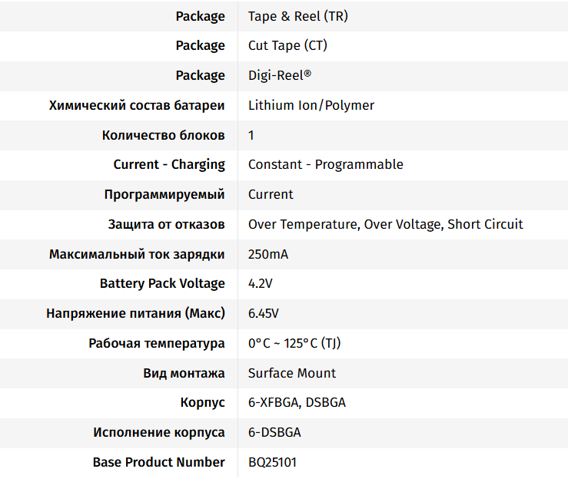Click the Исполнение корпуса label
The image size is (568, 482).
159,432
